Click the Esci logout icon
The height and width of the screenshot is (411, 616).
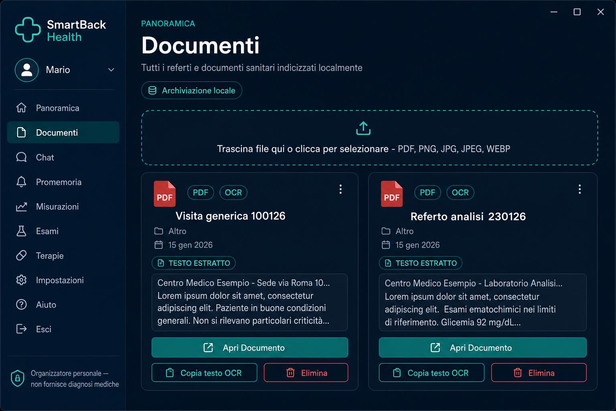(x=21, y=329)
